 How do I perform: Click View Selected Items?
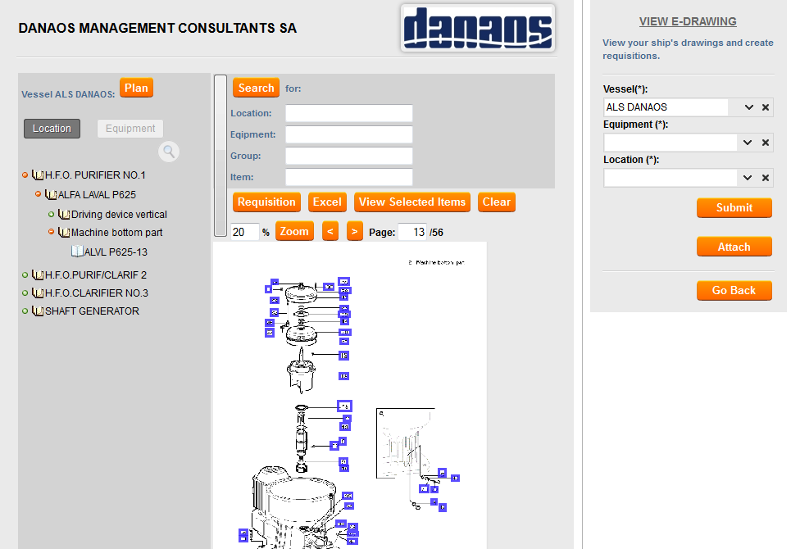(412, 202)
